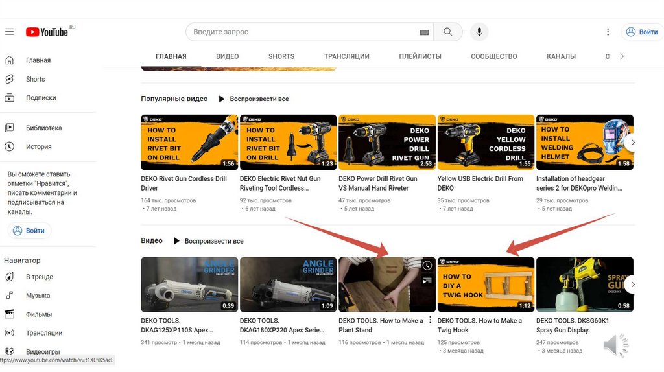Open Angle Grinder 0:39 video thumbnail
The width and height of the screenshot is (664, 372).
[x=189, y=285]
